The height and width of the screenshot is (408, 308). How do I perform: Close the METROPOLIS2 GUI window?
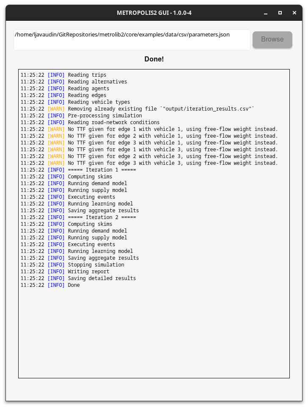pos(294,13)
